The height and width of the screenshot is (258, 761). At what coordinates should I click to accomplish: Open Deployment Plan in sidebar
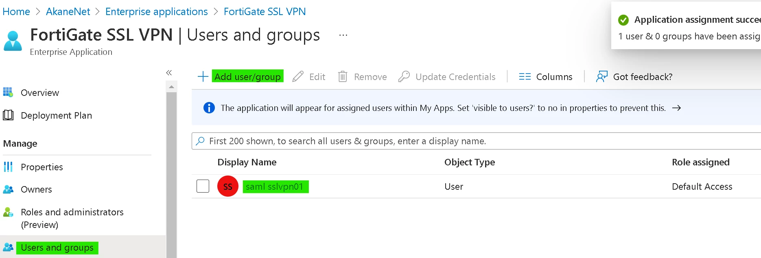(x=56, y=115)
